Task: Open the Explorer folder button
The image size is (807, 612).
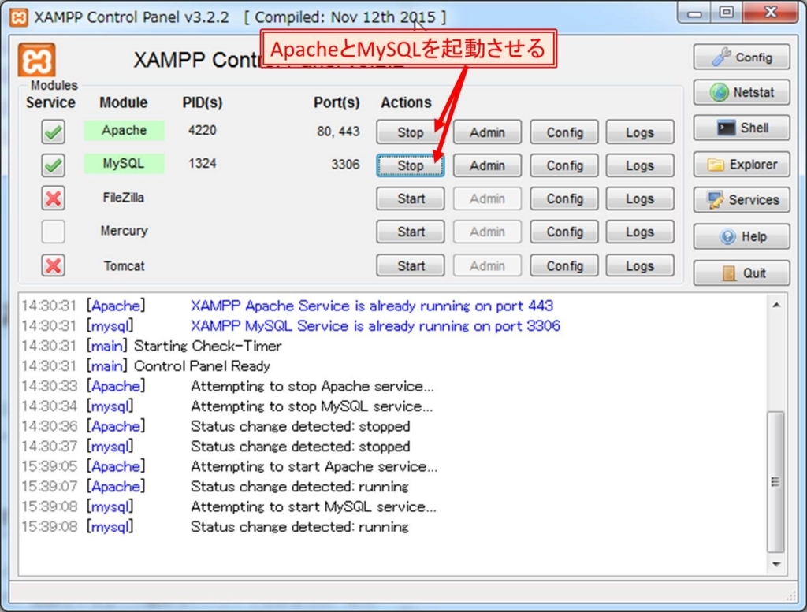Action: 741,165
